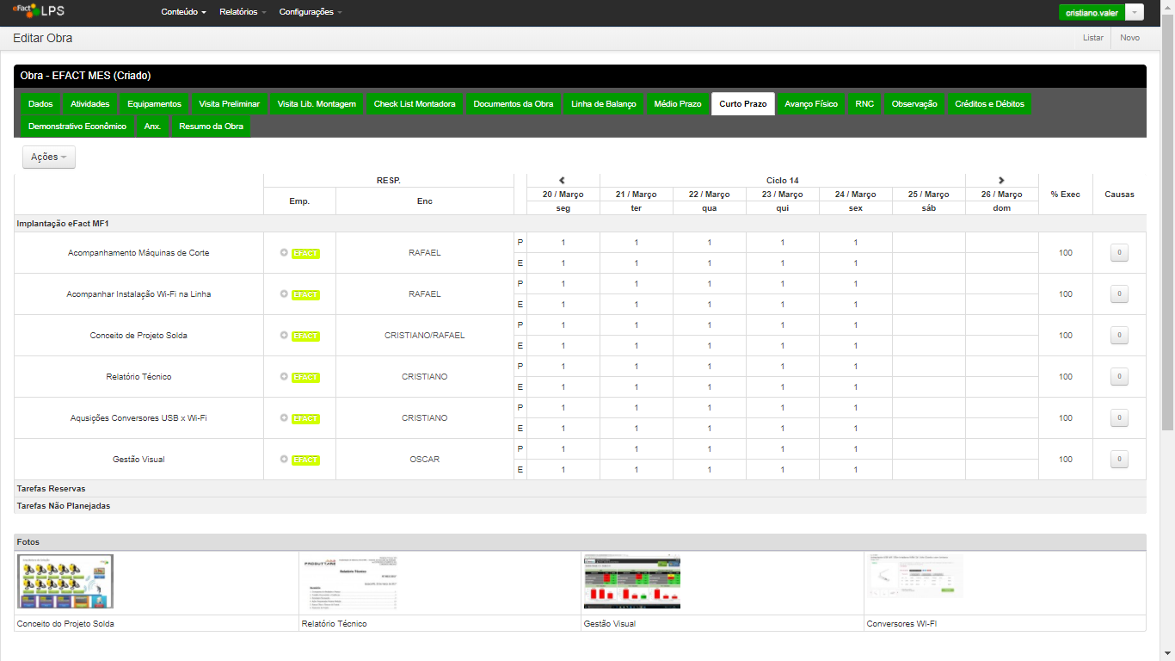
Task: Click plus icon in Acompanhamento Máquinas de Corte row
Action: coord(284,253)
